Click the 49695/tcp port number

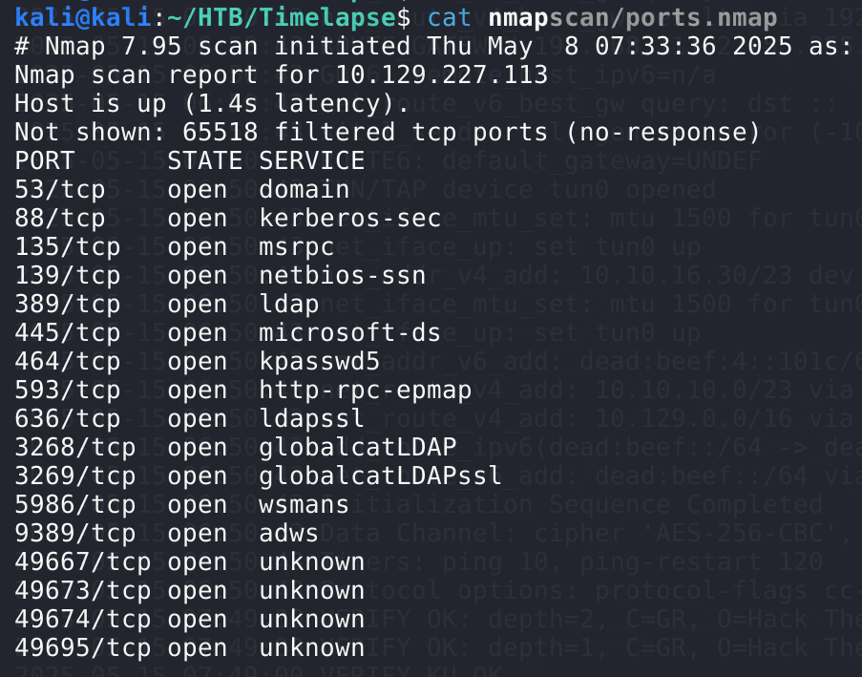pos(83,647)
